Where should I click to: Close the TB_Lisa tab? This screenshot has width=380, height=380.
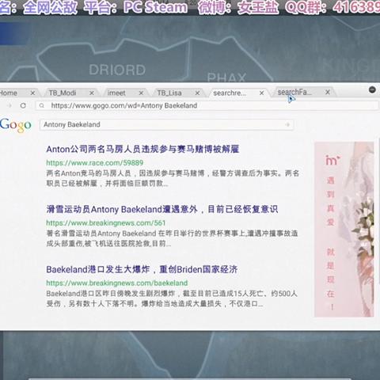[197, 93]
